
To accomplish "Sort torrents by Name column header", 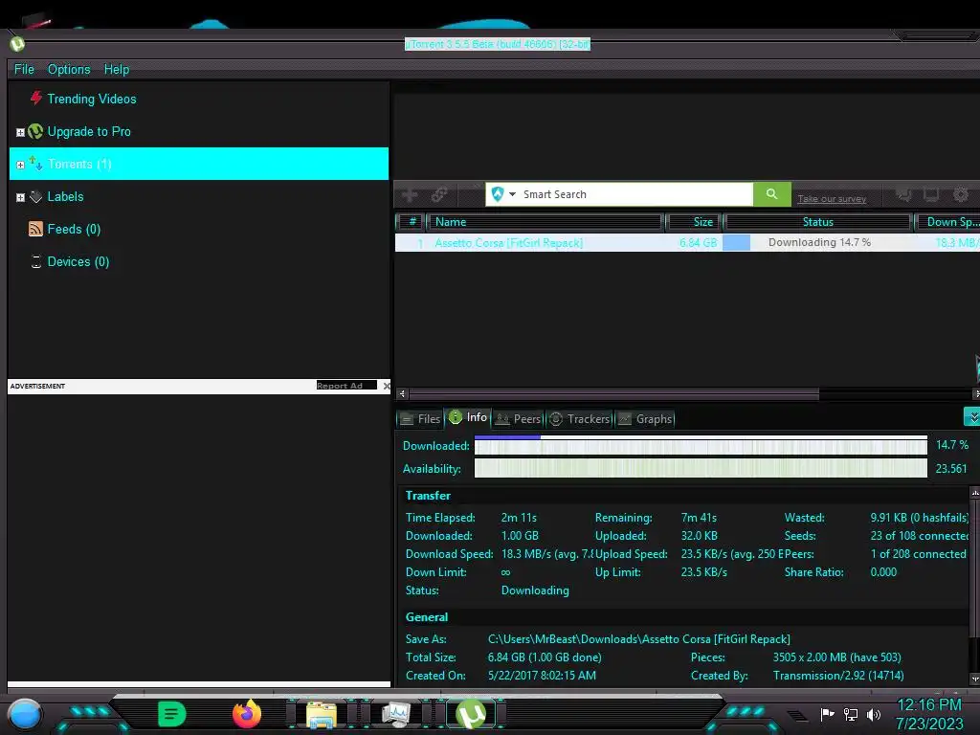I will click(545, 222).
